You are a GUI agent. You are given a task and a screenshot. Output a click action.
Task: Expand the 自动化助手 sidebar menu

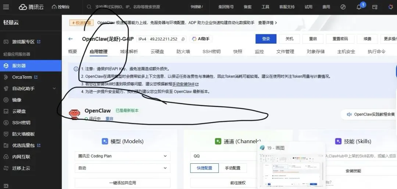[54, 89]
